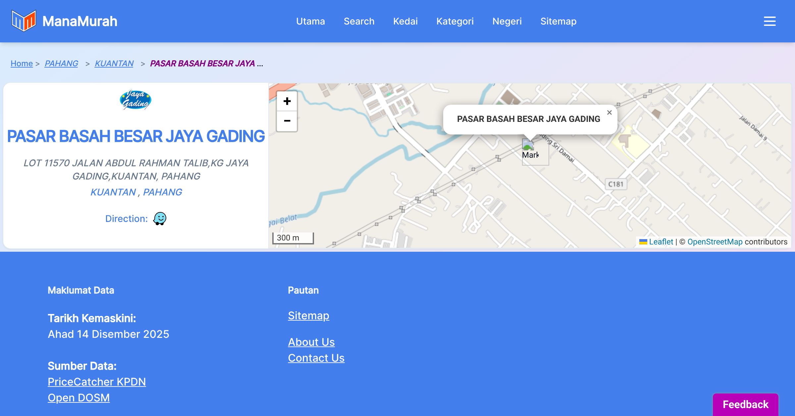
Task: Close the map popup
Action: 609,113
